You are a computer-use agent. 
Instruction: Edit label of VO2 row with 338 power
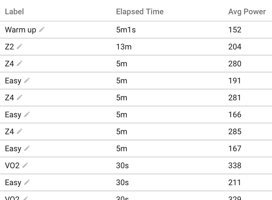[25, 165]
